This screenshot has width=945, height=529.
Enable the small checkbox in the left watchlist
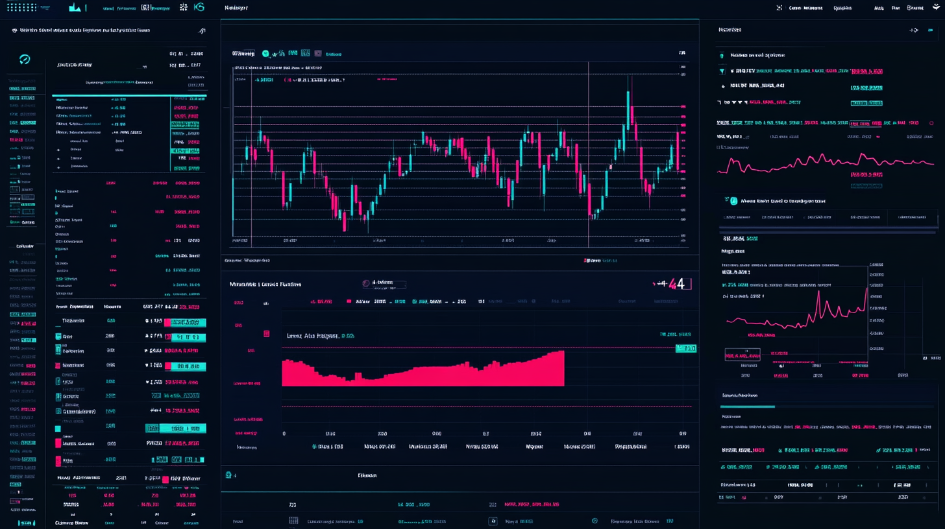[x=57, y=428]
